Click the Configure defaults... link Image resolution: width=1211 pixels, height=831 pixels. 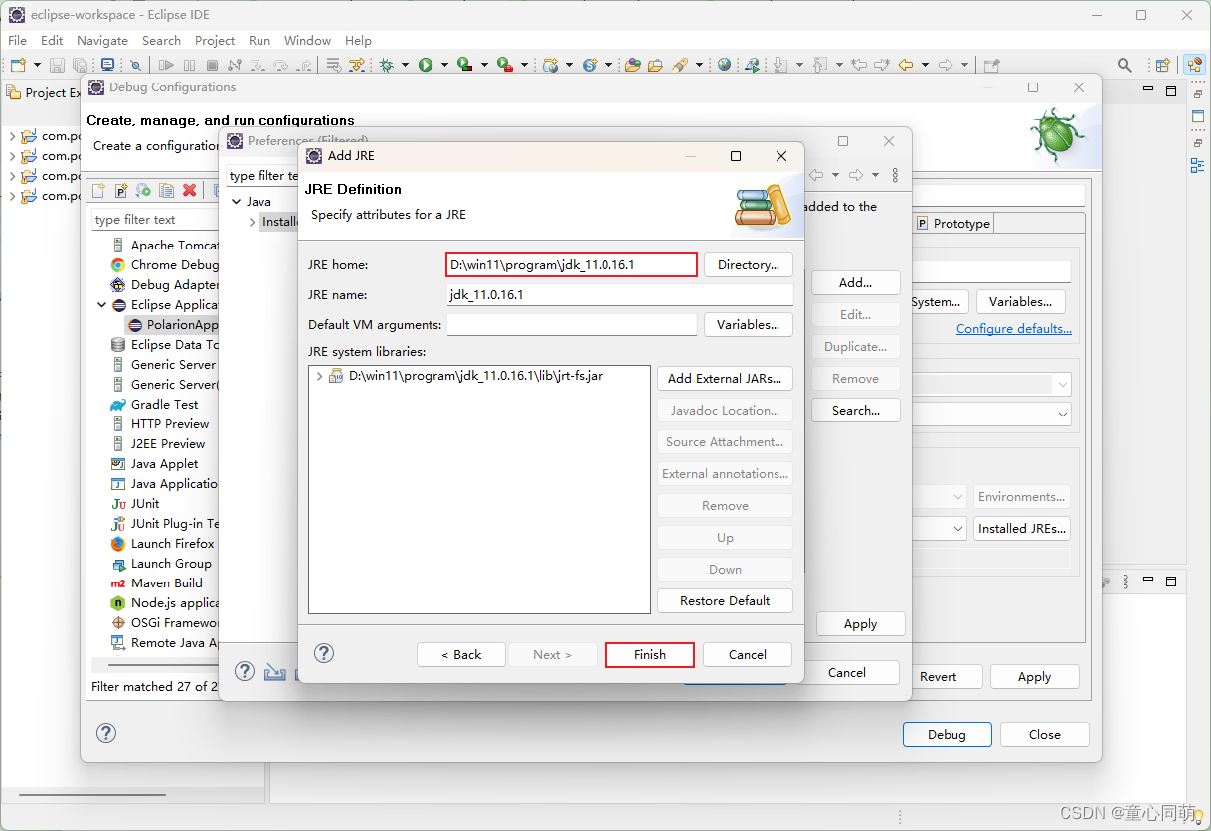1014,329
